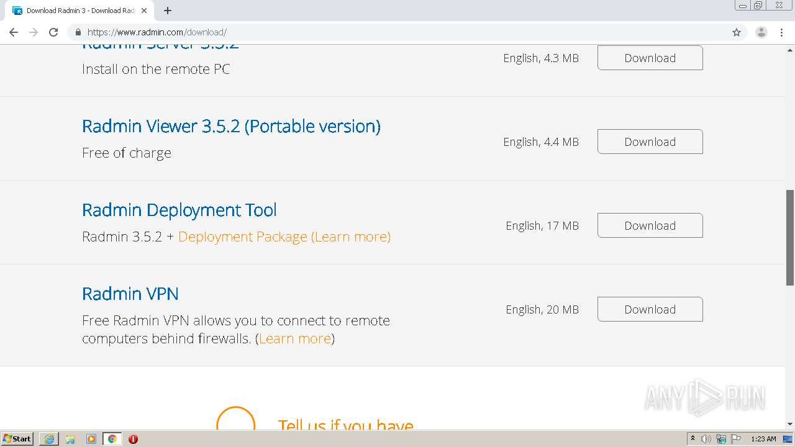The height and width of the screenshot is (447, 795).
Task: Download Radmin VPN
Action: tap(650, 309)
